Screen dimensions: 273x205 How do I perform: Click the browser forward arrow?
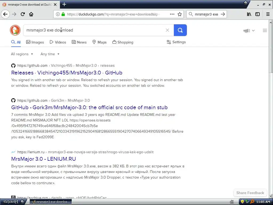14,14
